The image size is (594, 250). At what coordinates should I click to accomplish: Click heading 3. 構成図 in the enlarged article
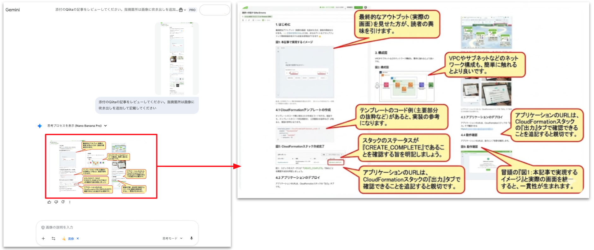tap(381, 53)
